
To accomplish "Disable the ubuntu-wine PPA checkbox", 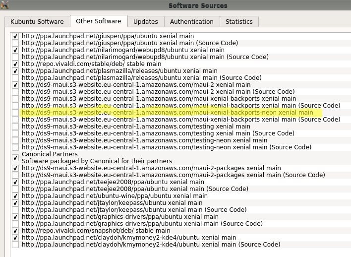I will click(x=16, y=196).
